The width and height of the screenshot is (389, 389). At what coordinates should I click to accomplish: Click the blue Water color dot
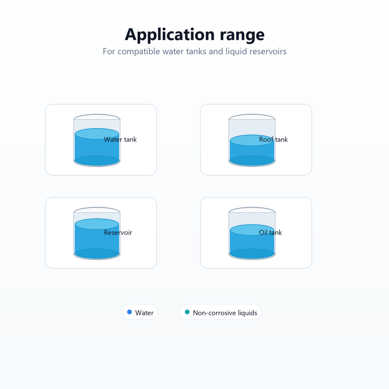click(130, 312)
